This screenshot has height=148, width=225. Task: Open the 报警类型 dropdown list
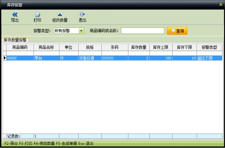pyautogui.click(x=82, y=31)
